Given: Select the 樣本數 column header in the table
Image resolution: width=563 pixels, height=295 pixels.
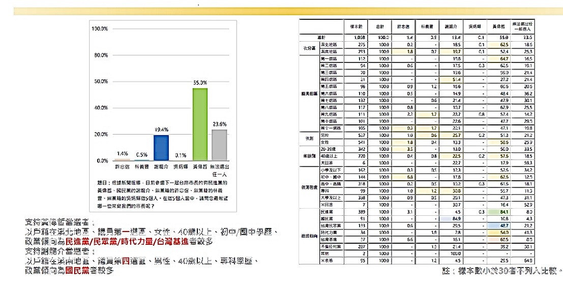Looking at the screenshot, I should point(356,26).
